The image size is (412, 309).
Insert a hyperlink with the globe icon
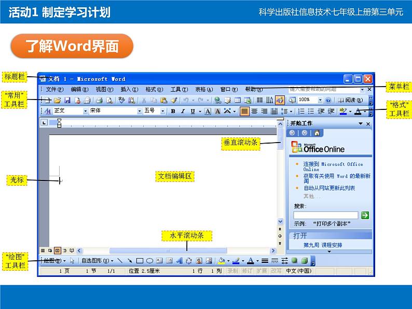217,100
